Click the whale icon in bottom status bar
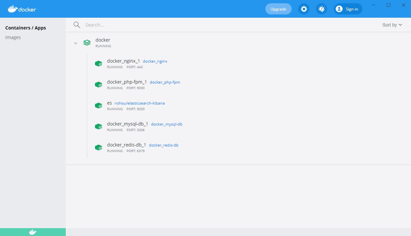 33,232
